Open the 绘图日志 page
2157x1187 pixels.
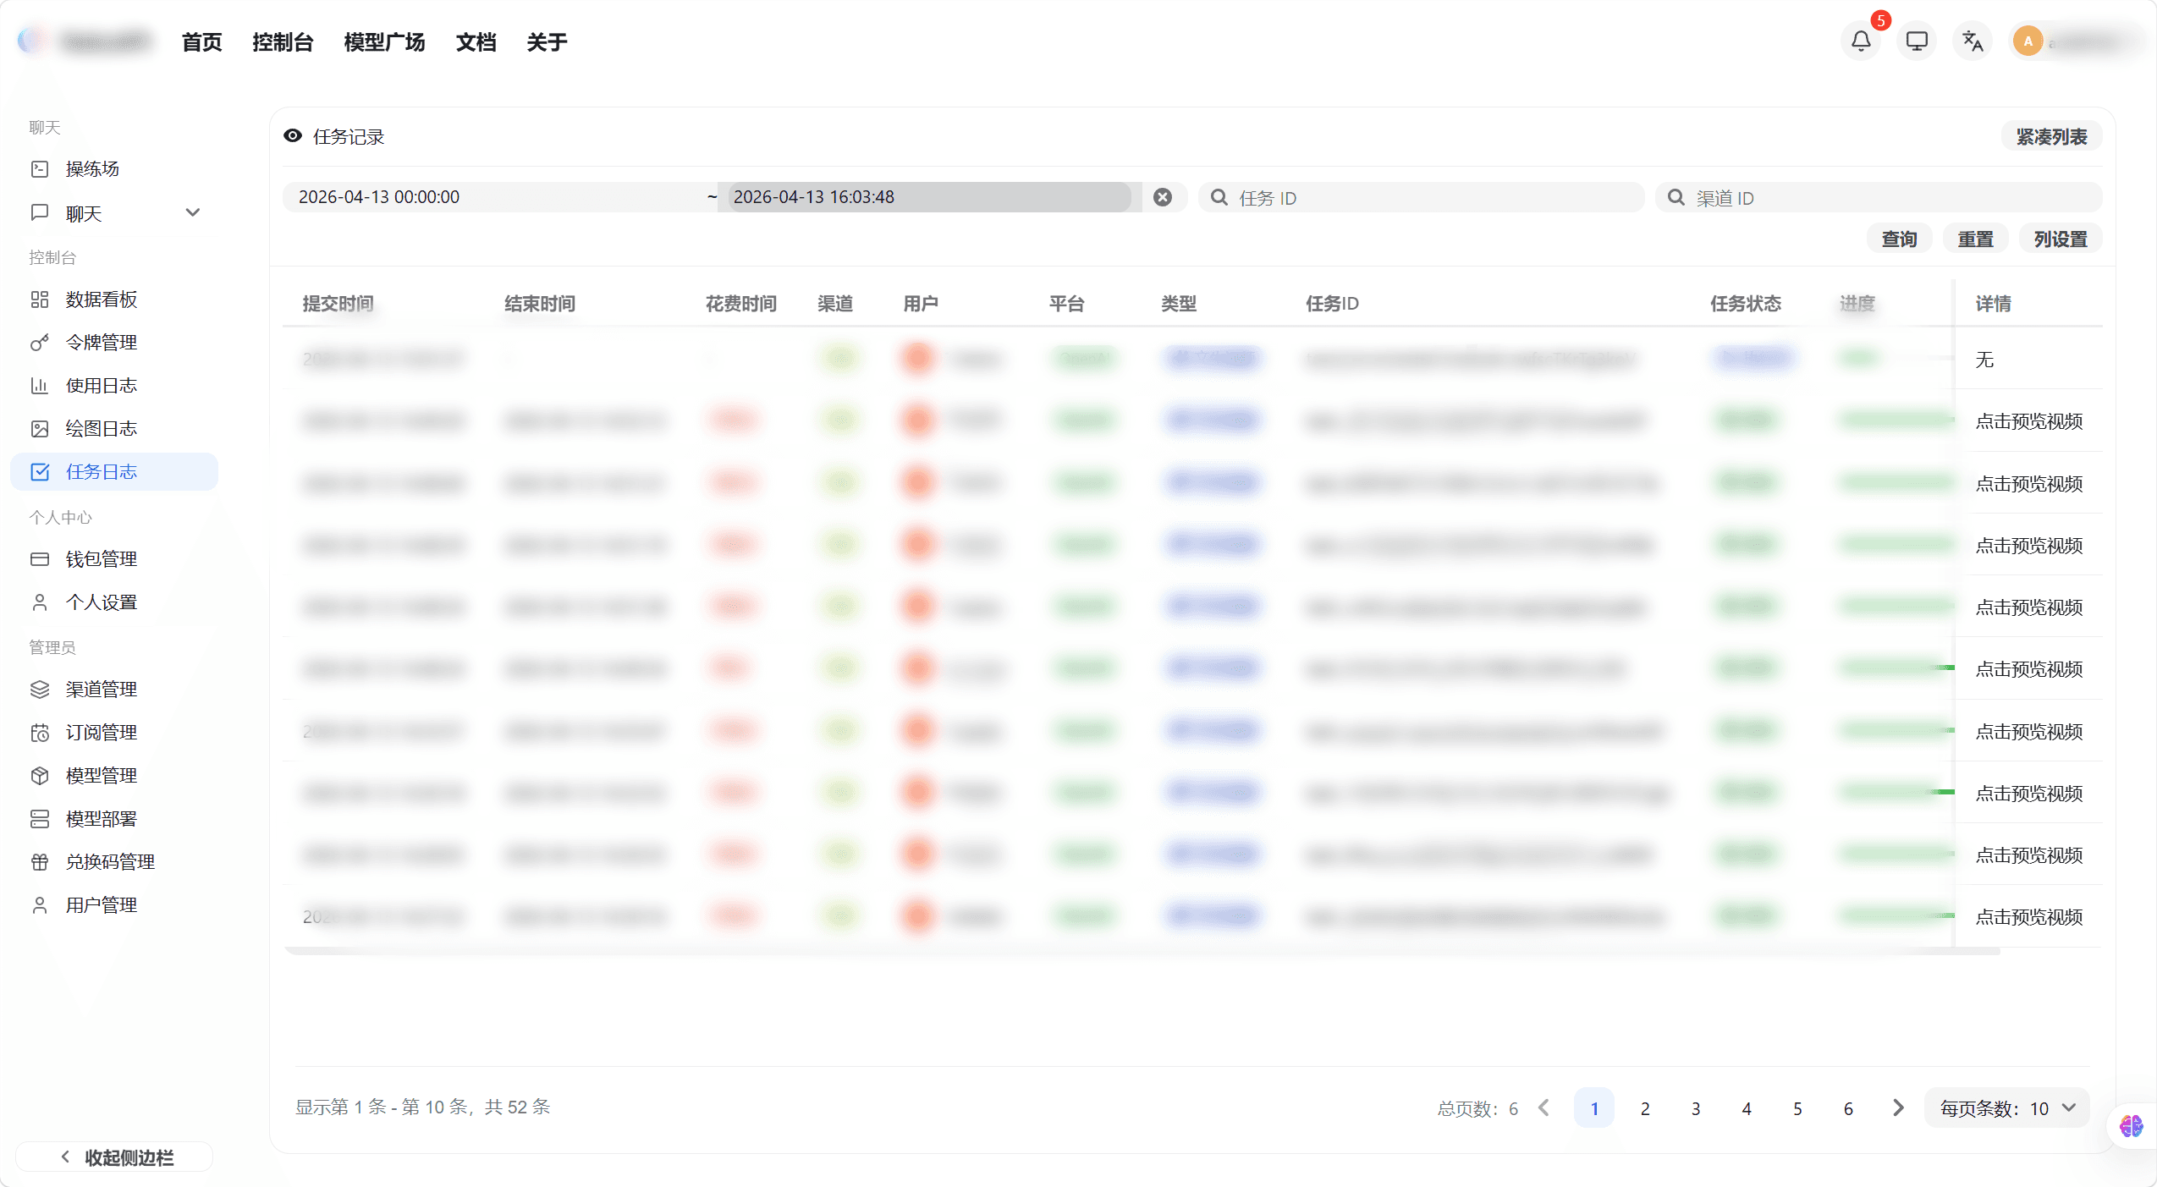pos(102,428)
